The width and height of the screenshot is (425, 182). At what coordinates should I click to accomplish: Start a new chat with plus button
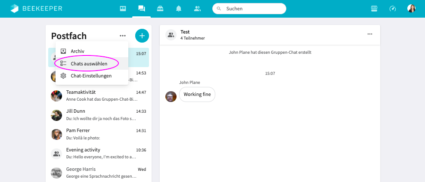click(x=142, y=36)
